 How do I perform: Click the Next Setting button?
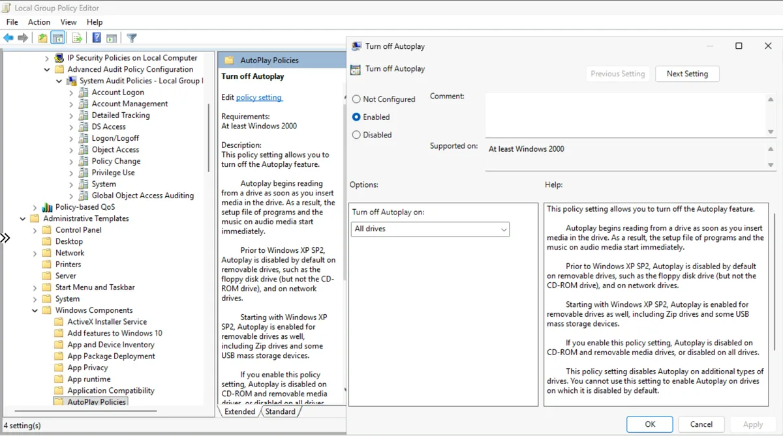tap(687, 74)
